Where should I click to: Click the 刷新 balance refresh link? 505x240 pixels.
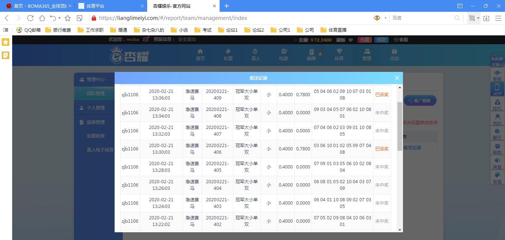(341, 40)
